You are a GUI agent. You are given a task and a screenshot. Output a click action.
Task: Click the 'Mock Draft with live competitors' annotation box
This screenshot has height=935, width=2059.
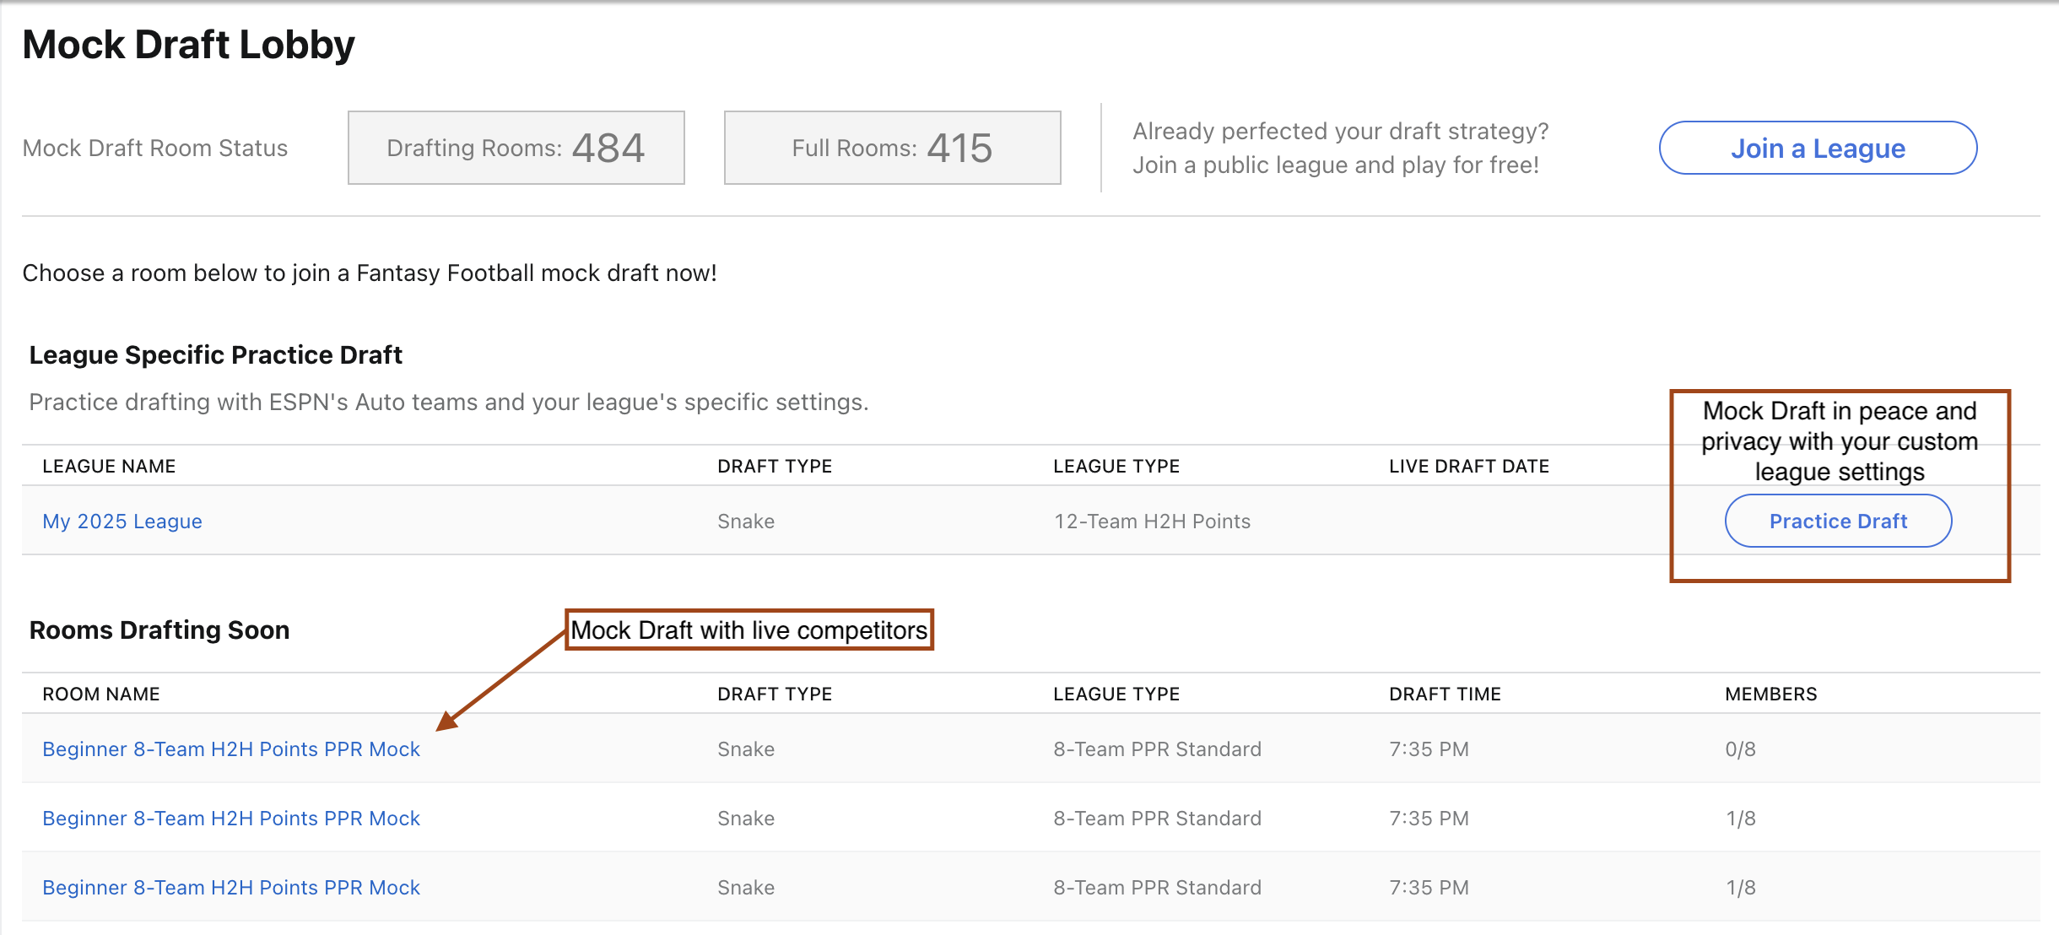(748, 630)
